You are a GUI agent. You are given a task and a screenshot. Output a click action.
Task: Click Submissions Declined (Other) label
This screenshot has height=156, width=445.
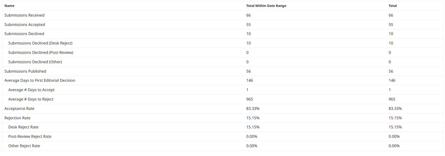[35, 62]
